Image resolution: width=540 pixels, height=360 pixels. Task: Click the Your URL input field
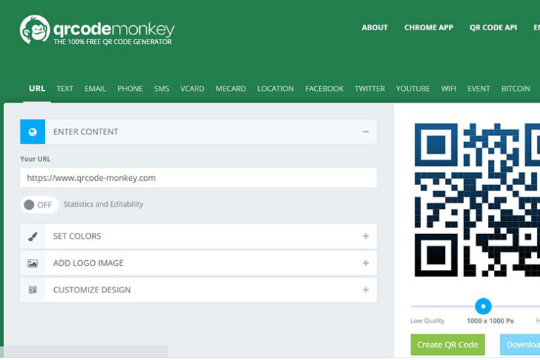(198, 178)
